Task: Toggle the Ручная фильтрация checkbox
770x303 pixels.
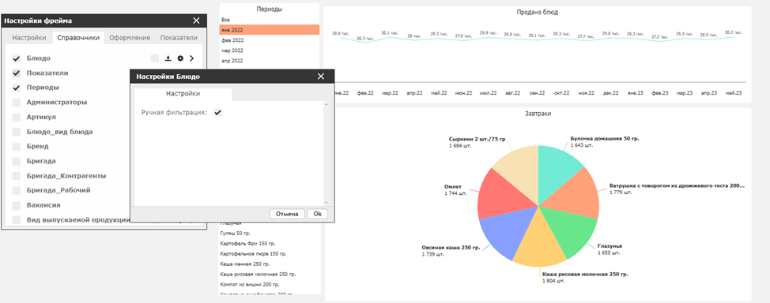Action: pyautogui.click(x=218, y=113)
